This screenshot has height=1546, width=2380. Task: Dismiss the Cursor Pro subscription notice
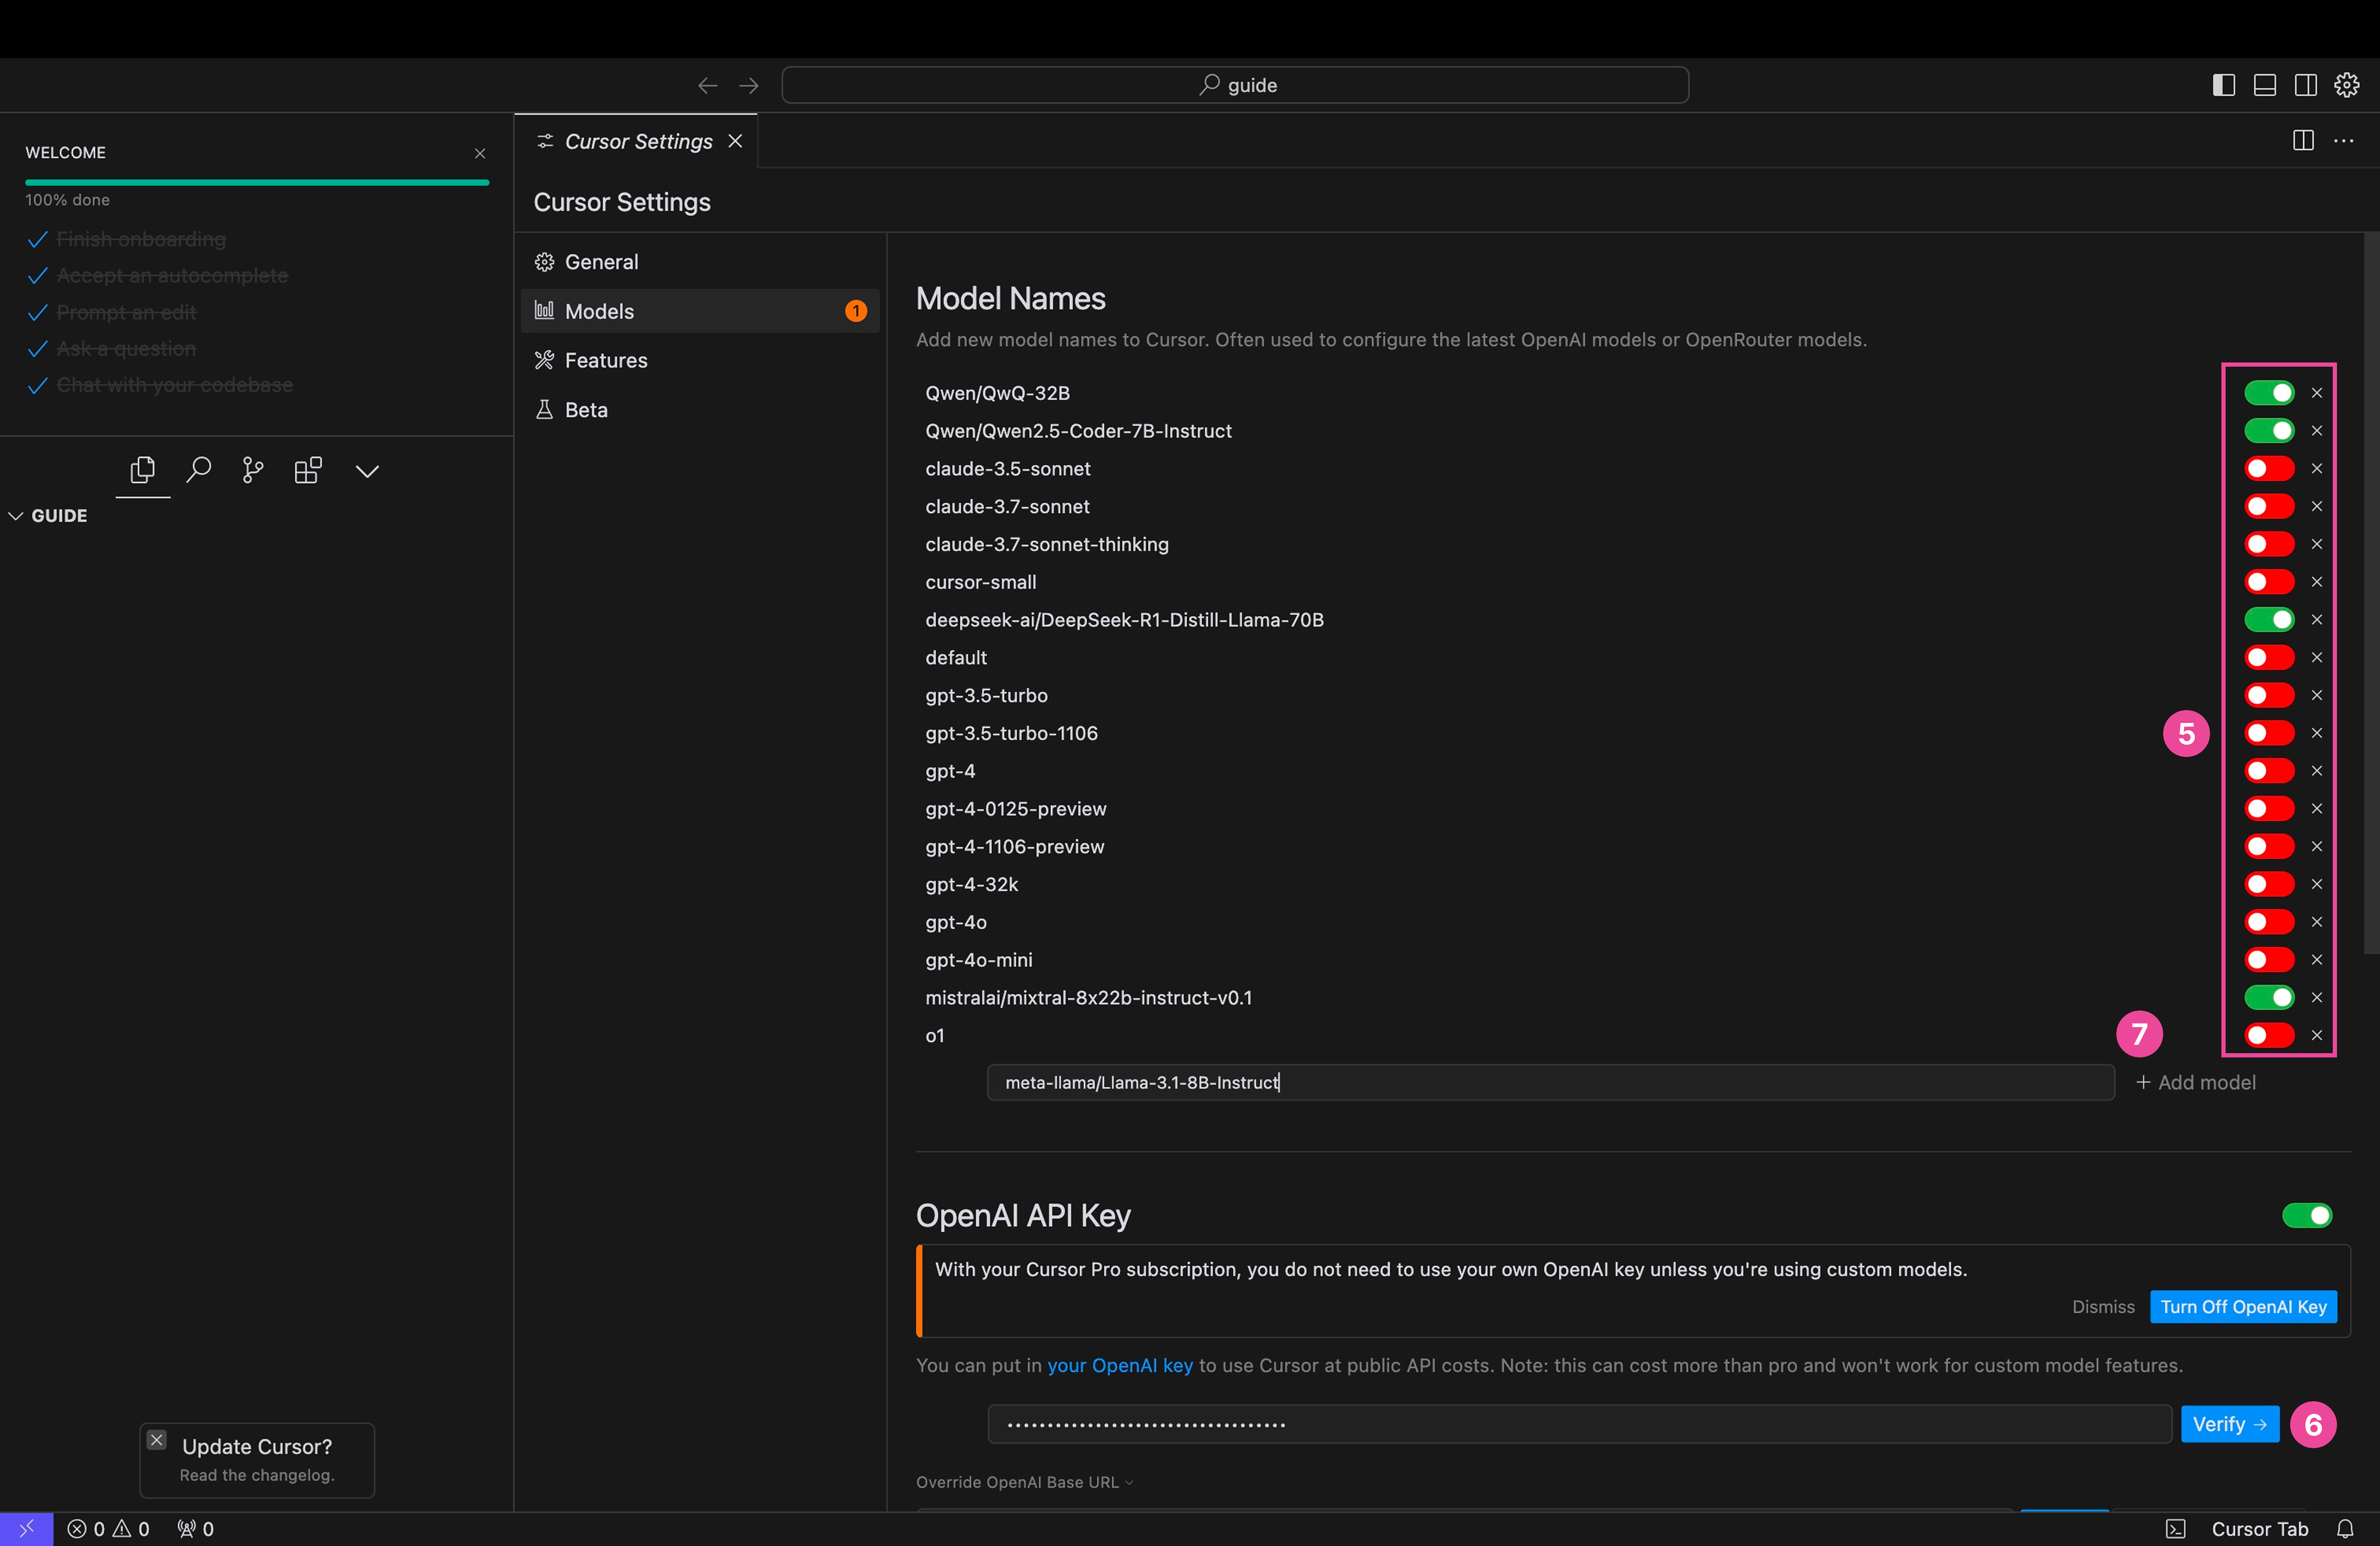point(2103,1307)
